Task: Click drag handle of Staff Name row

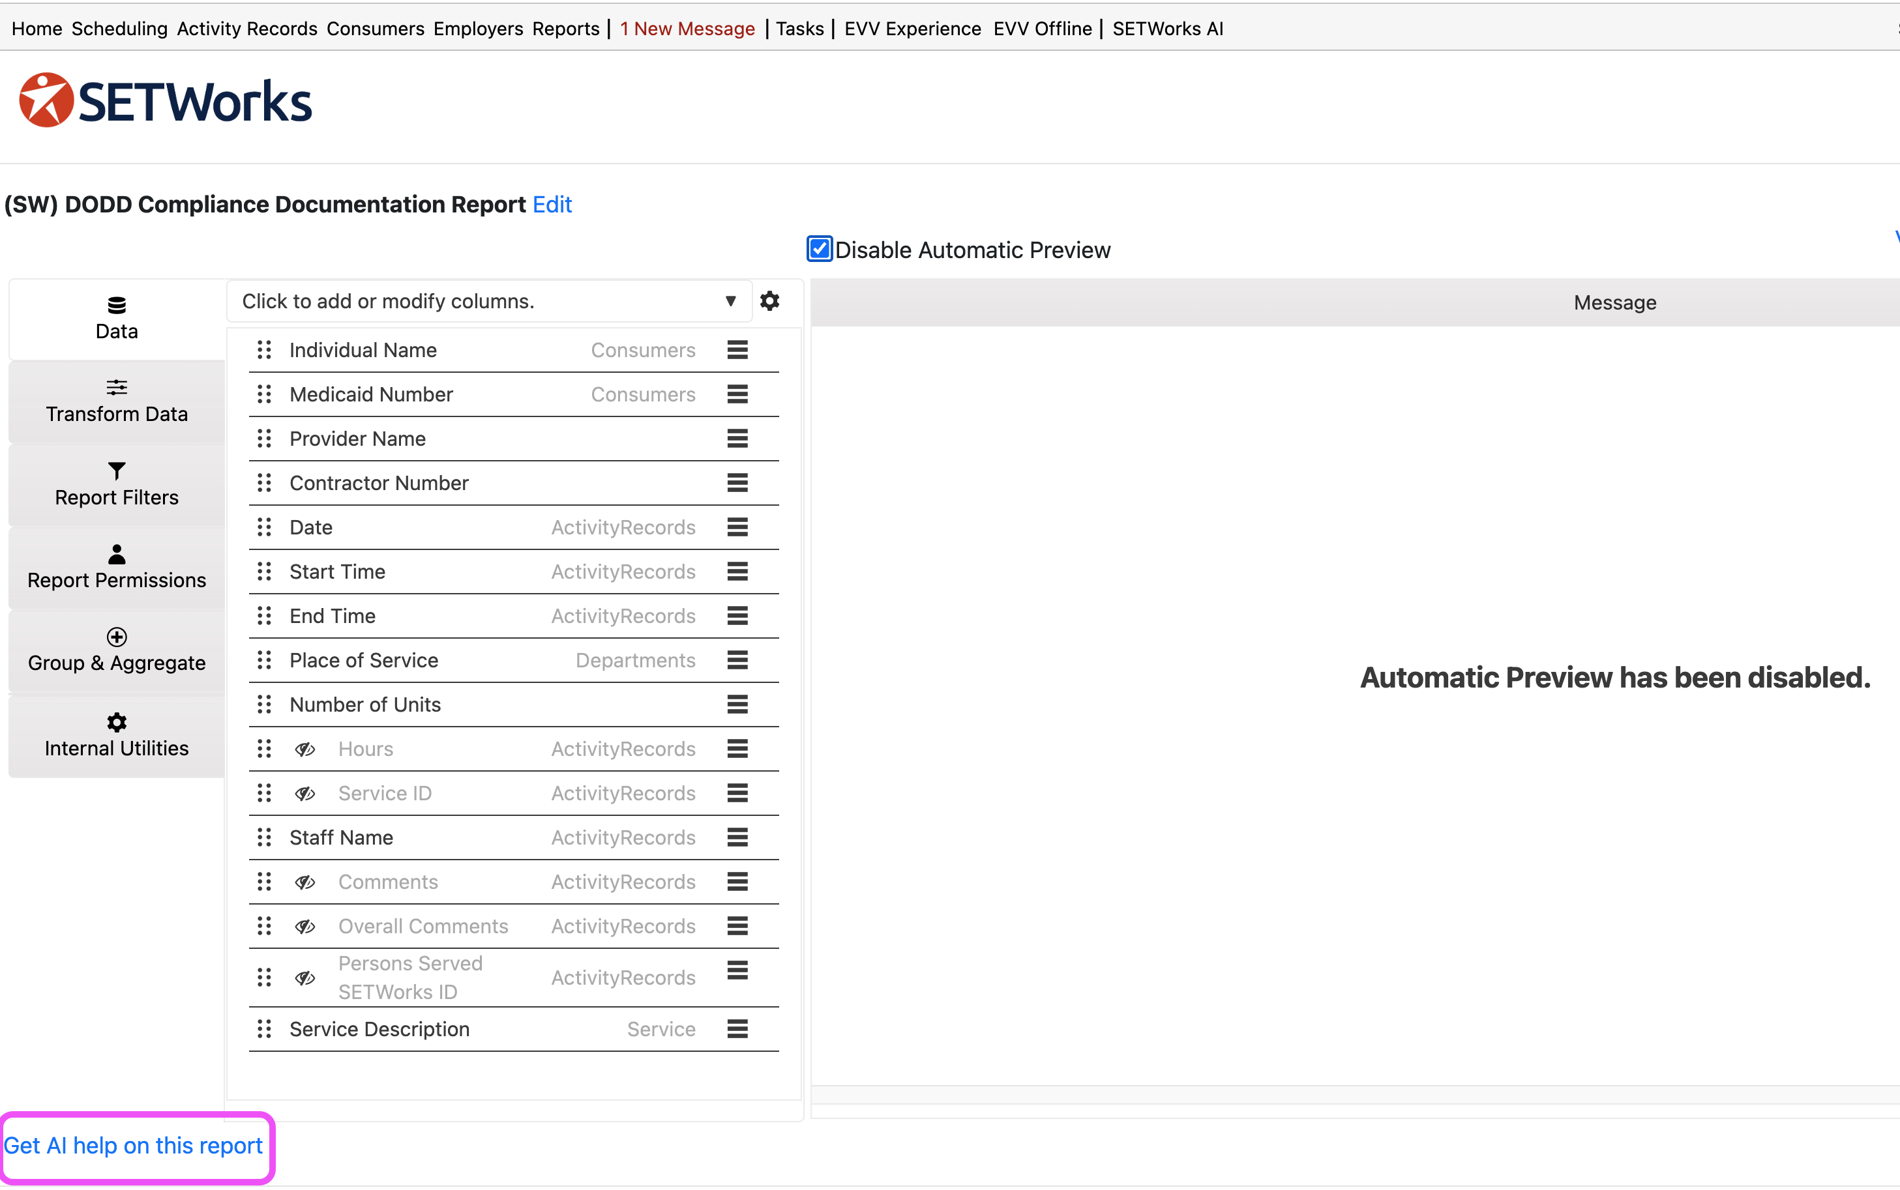Action: click(265, 837)
